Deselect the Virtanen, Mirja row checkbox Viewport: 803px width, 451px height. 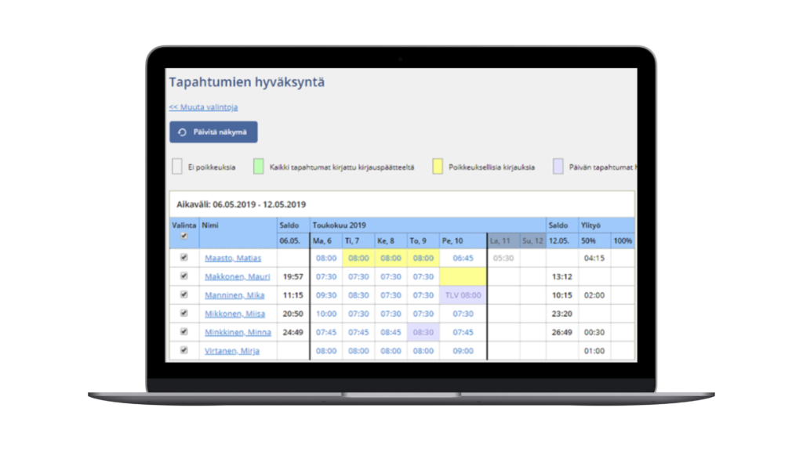(x=184, y=351)
